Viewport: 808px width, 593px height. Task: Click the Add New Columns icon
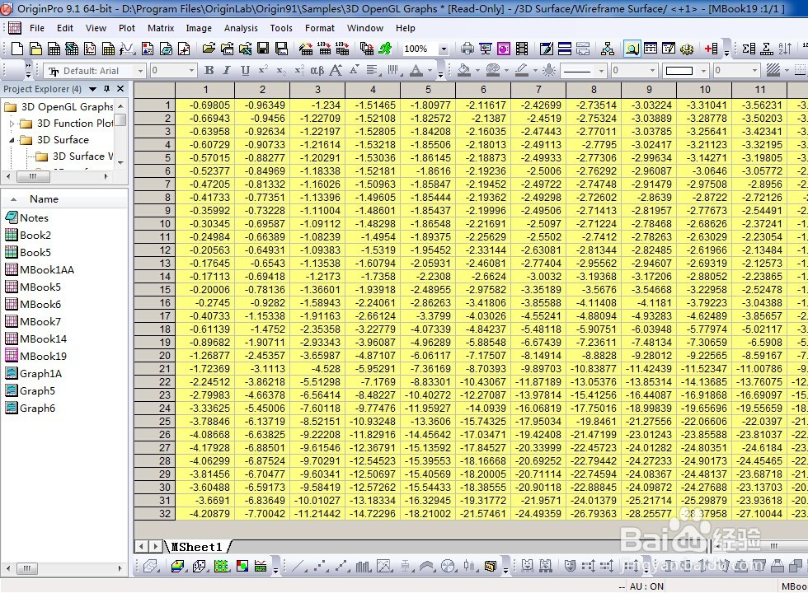click(x=712, y=49)
